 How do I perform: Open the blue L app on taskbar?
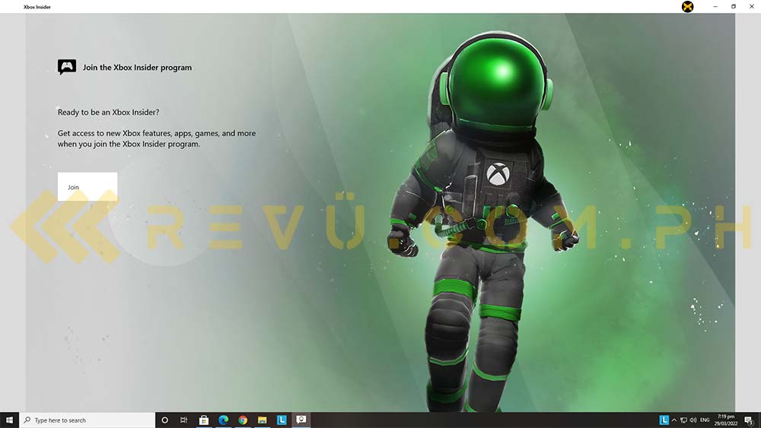[x=282, y=420]
